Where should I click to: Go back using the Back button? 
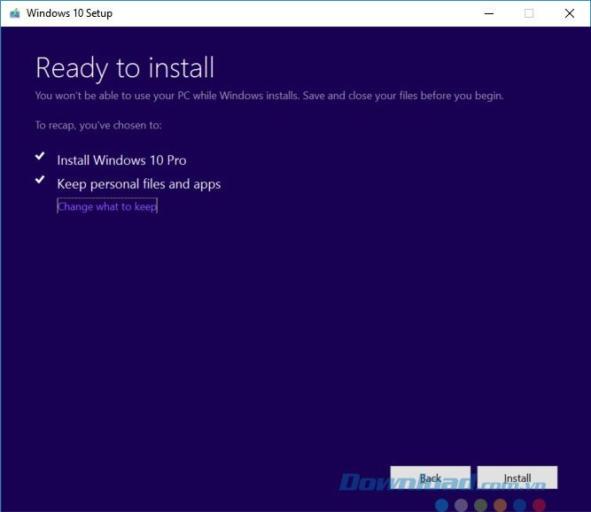pyautogui.click(x=430, y=478)
